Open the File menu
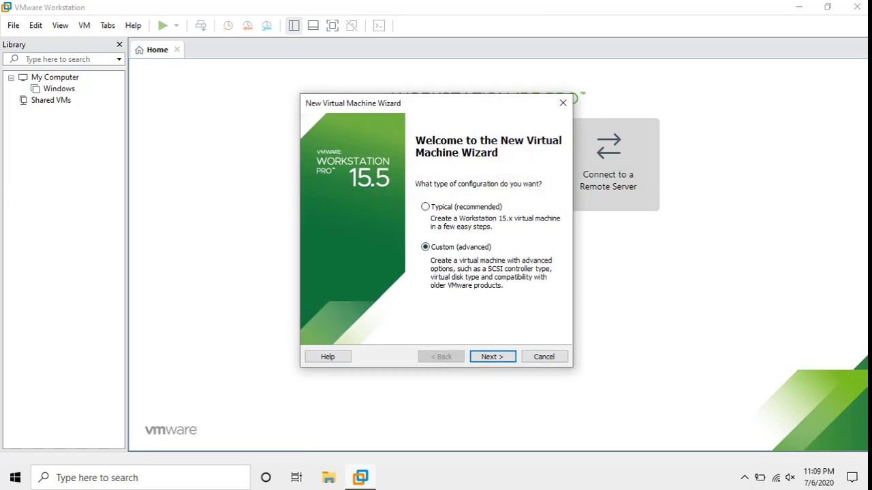872x490 pixels. pyautogui.click(x=14, y=25)
